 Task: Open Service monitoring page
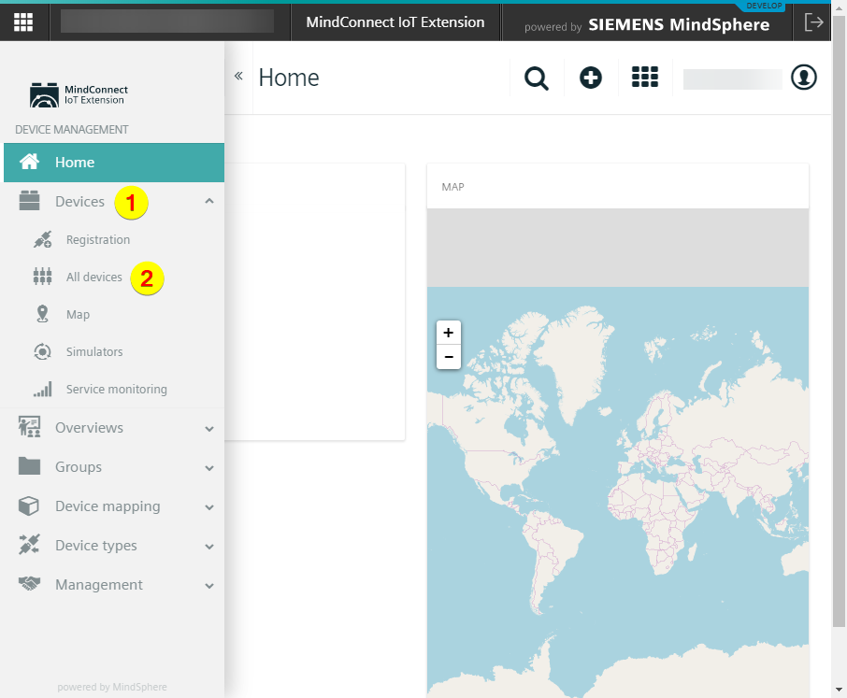(x=116, y=390)
